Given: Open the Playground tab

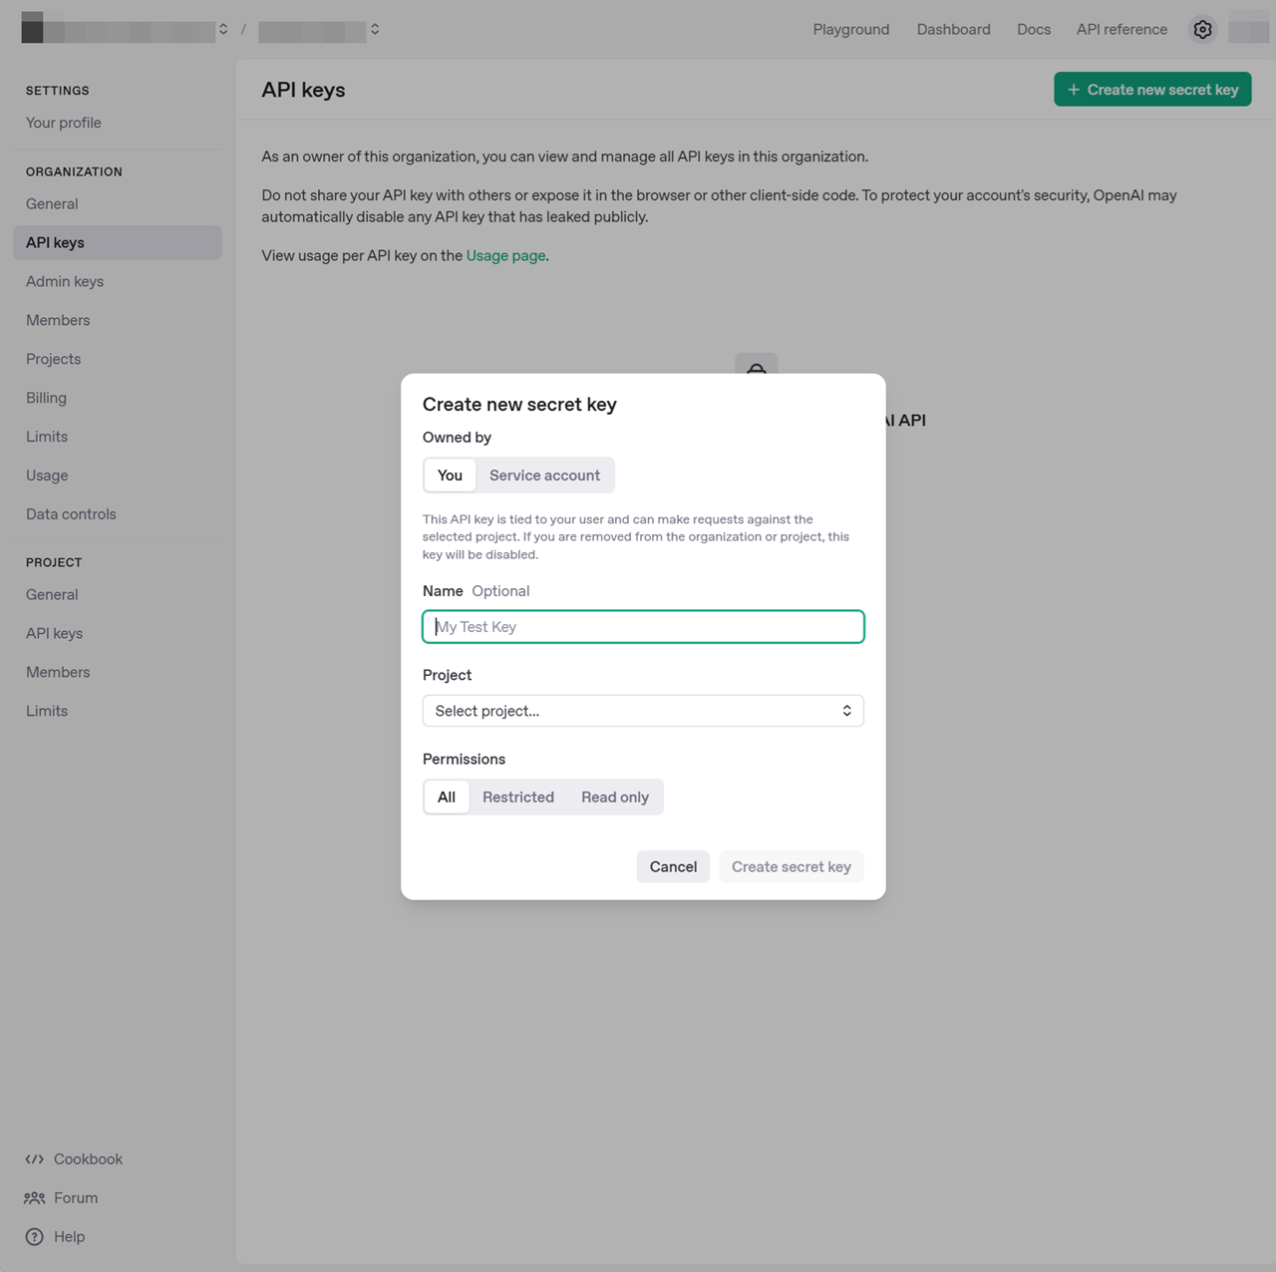Looking at the screenshot, I should [x=850, y=30].
